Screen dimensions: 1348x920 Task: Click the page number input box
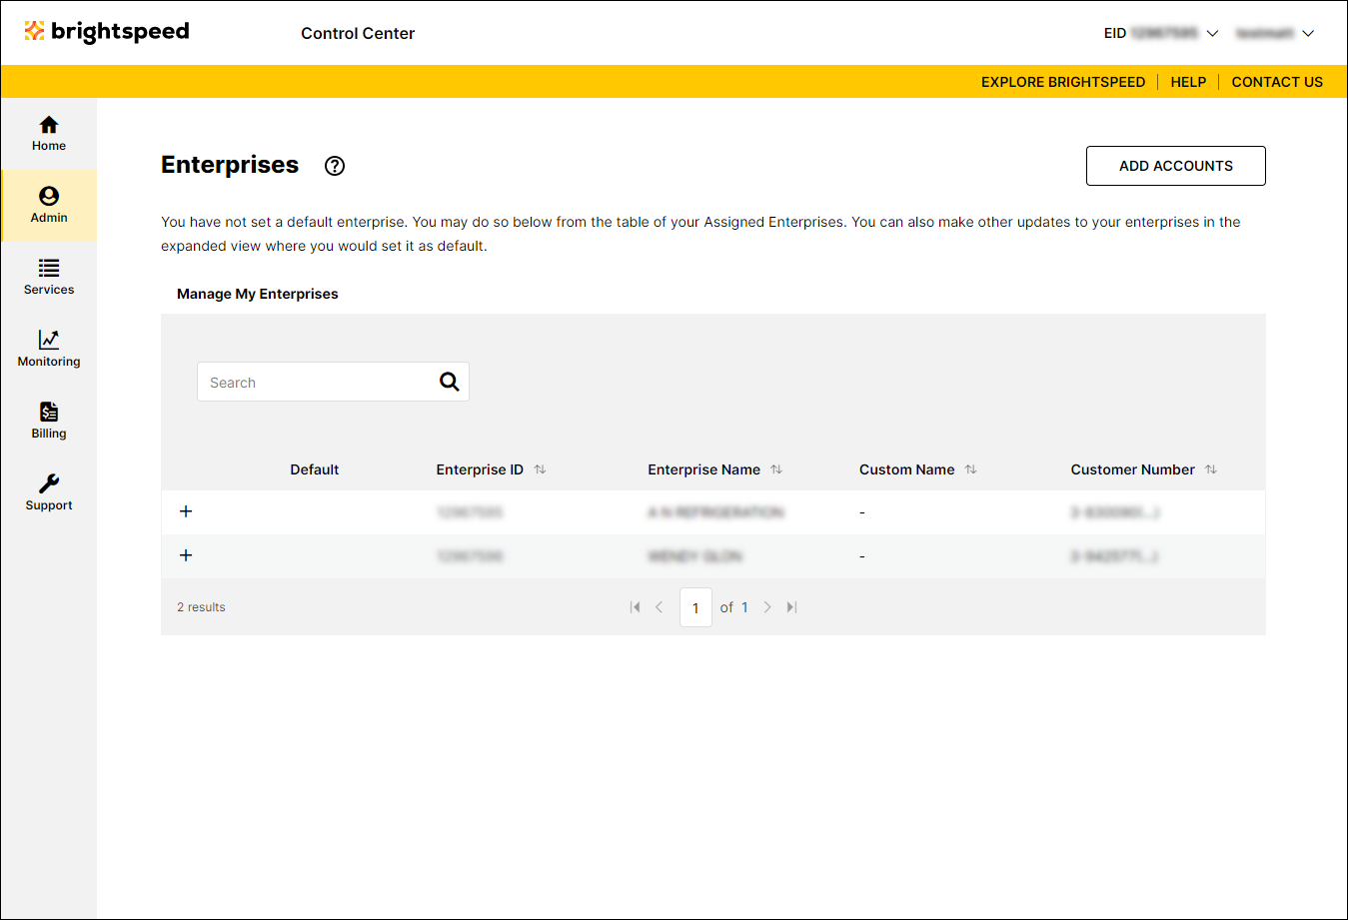tap(695, 607)
